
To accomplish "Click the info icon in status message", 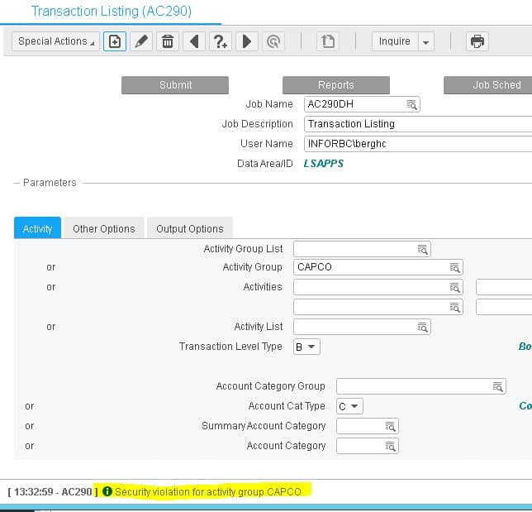I will click(107, 491).
